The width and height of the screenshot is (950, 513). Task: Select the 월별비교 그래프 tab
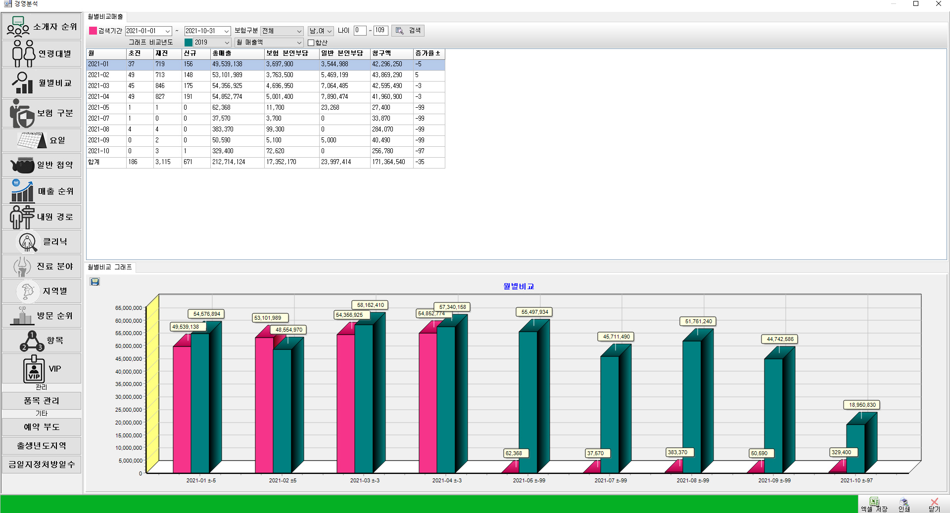(x=110, y=267)
